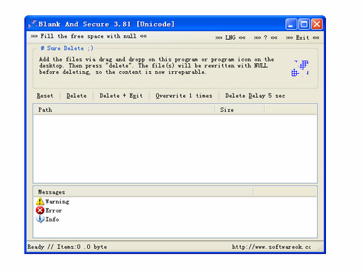Open the LNG language menu

click(x=230, y=38)
